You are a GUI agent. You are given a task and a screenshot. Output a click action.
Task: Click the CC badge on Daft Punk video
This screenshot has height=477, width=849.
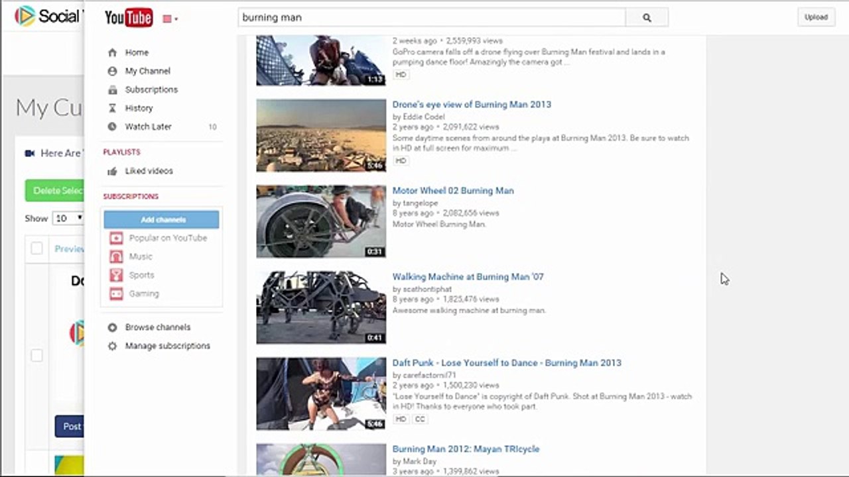(x=419, y=419)
